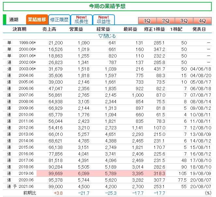Open the New! 成長性 tab
This screenshot has width=216, height=197.
pyautogui.click(x=81, y=20)
